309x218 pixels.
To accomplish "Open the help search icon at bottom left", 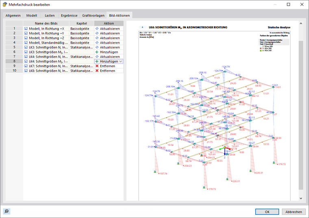I will coord(7,212).
